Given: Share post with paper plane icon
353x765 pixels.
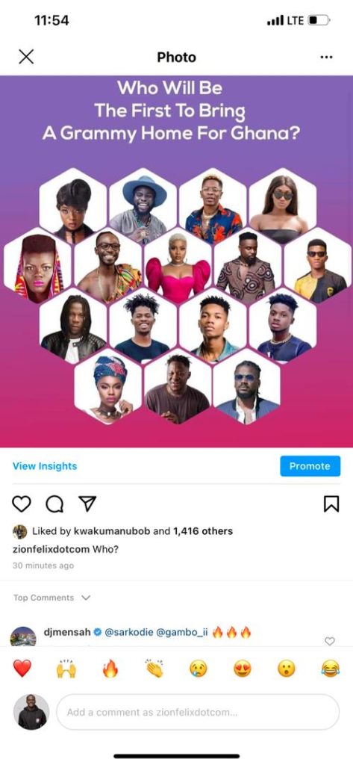Looking at the screenshot, I should pos(87,504).
